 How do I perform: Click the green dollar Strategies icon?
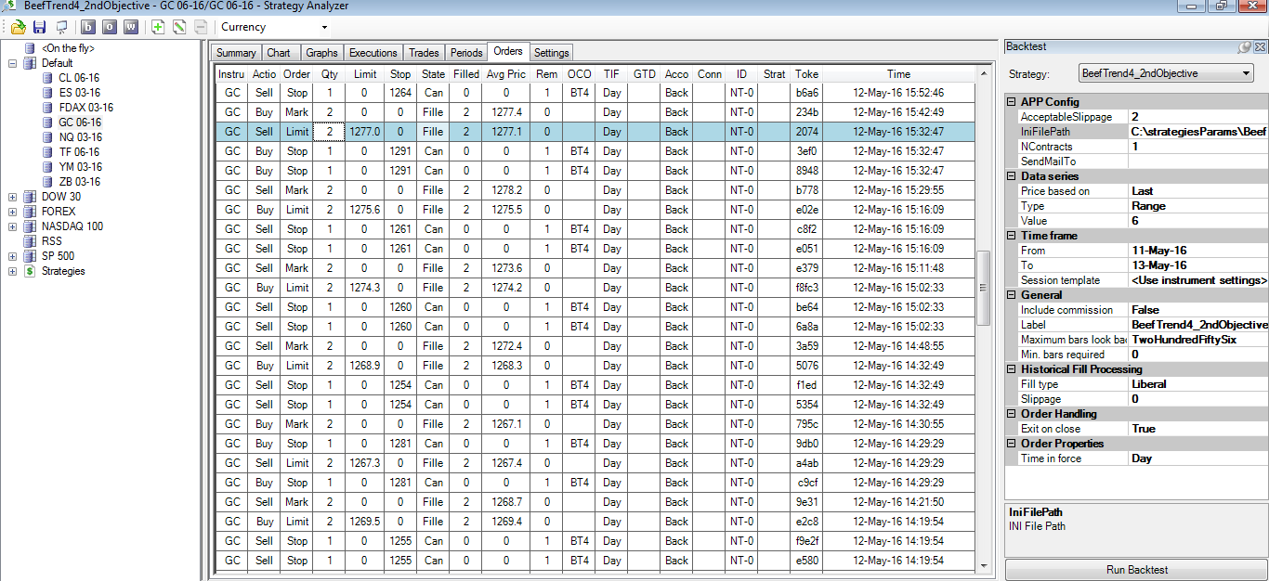[31, 271]
